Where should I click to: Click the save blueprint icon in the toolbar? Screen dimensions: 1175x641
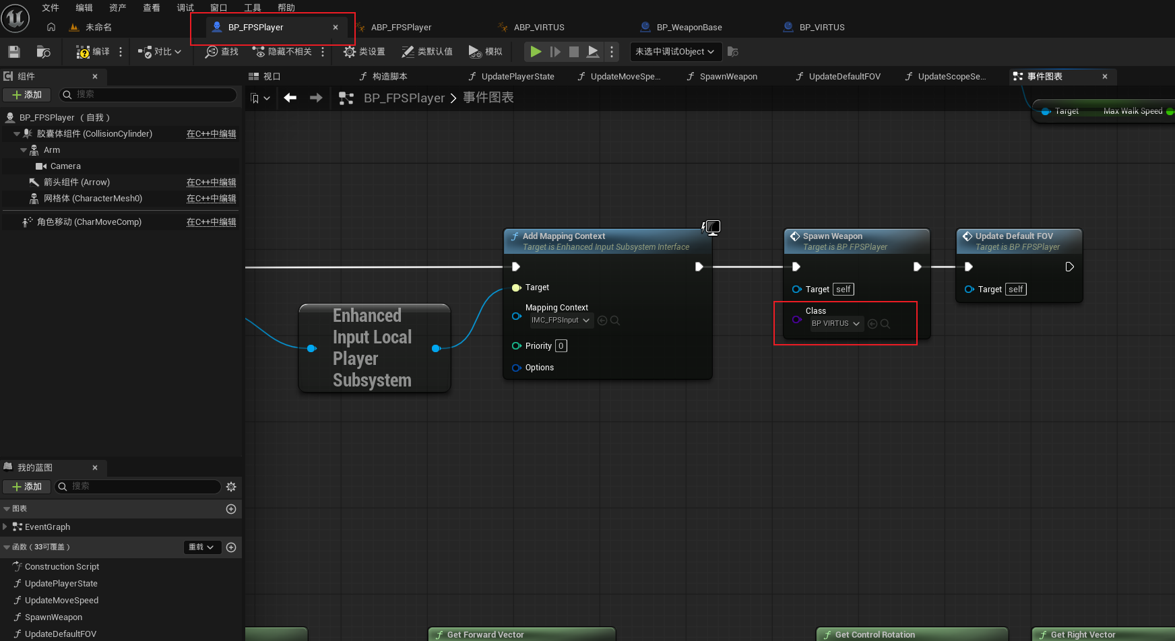pyautogui.click(x=14, y=52)
